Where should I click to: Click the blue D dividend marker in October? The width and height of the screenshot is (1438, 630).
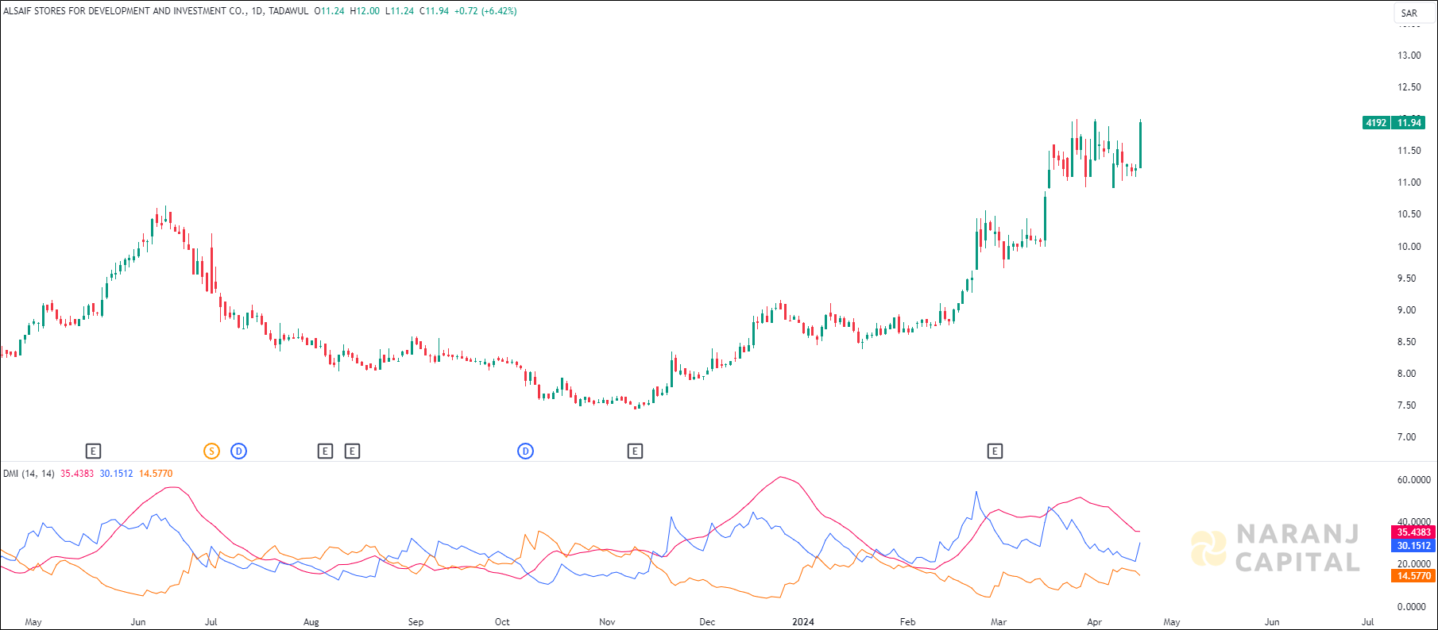[525, 451]
